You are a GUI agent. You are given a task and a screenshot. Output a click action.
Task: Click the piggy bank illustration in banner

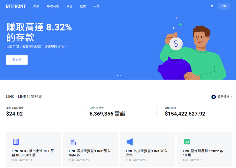pyautogui.click(x=175, y=68)
